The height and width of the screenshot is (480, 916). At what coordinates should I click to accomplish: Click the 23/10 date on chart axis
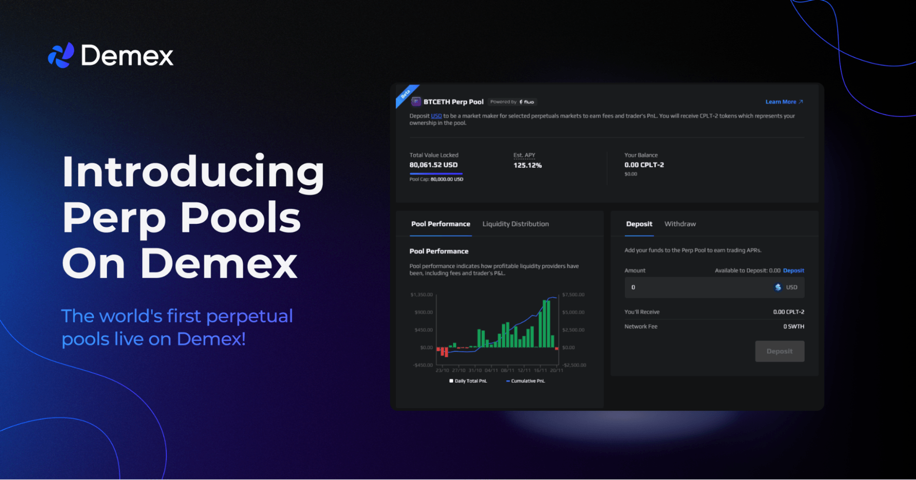442,370
